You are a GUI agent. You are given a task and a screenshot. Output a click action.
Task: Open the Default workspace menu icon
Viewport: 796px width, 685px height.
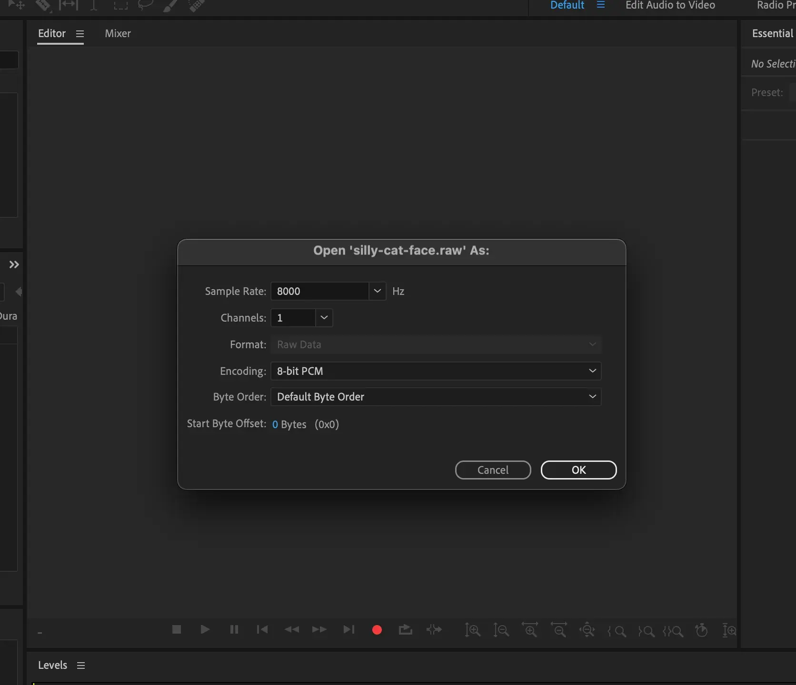point(601,4)
